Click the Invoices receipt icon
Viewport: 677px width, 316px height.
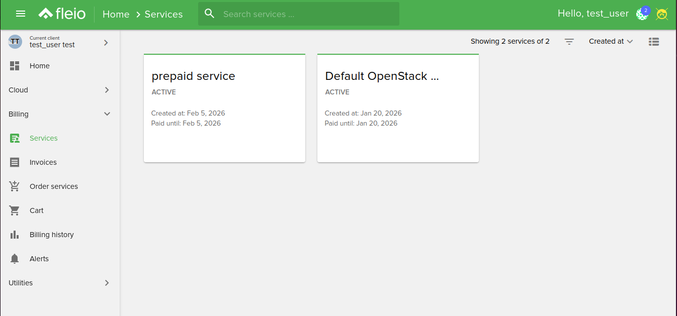(x=15, y=162)
